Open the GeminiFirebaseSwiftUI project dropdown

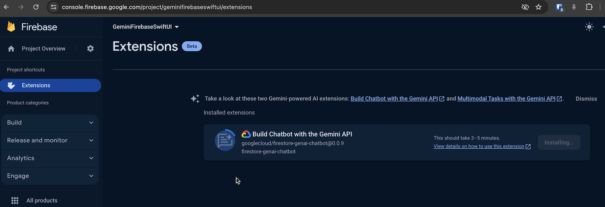click(146, 27)
